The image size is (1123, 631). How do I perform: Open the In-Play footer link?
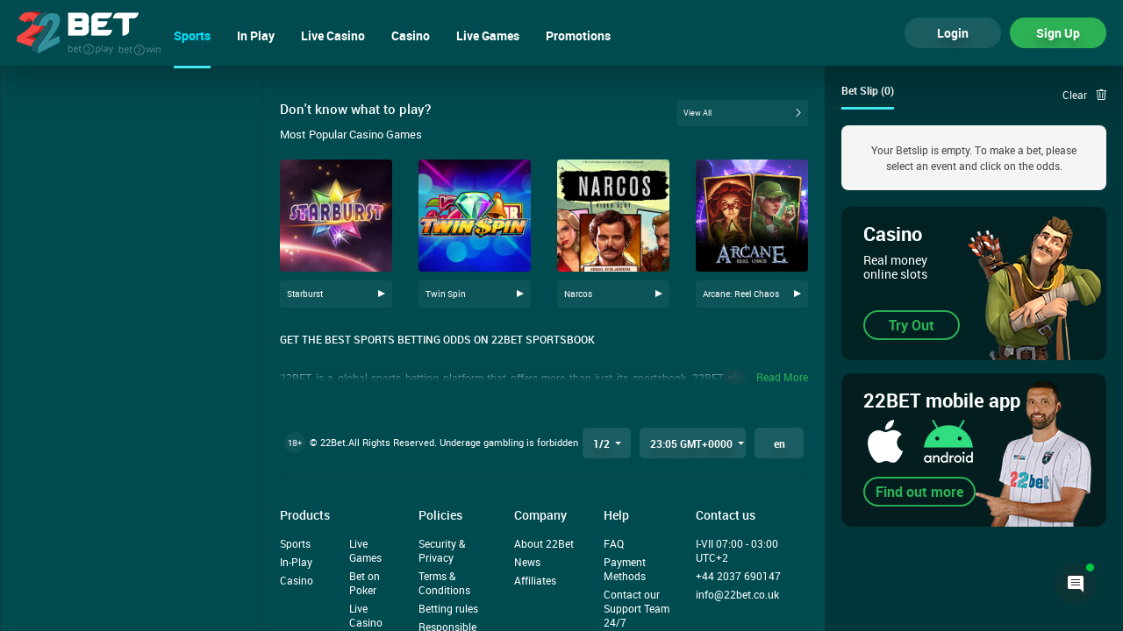[297, 563]
